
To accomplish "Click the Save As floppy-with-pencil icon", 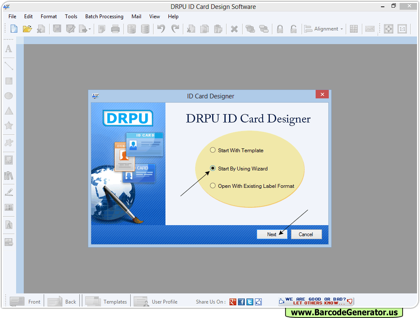I will (70, 29).
